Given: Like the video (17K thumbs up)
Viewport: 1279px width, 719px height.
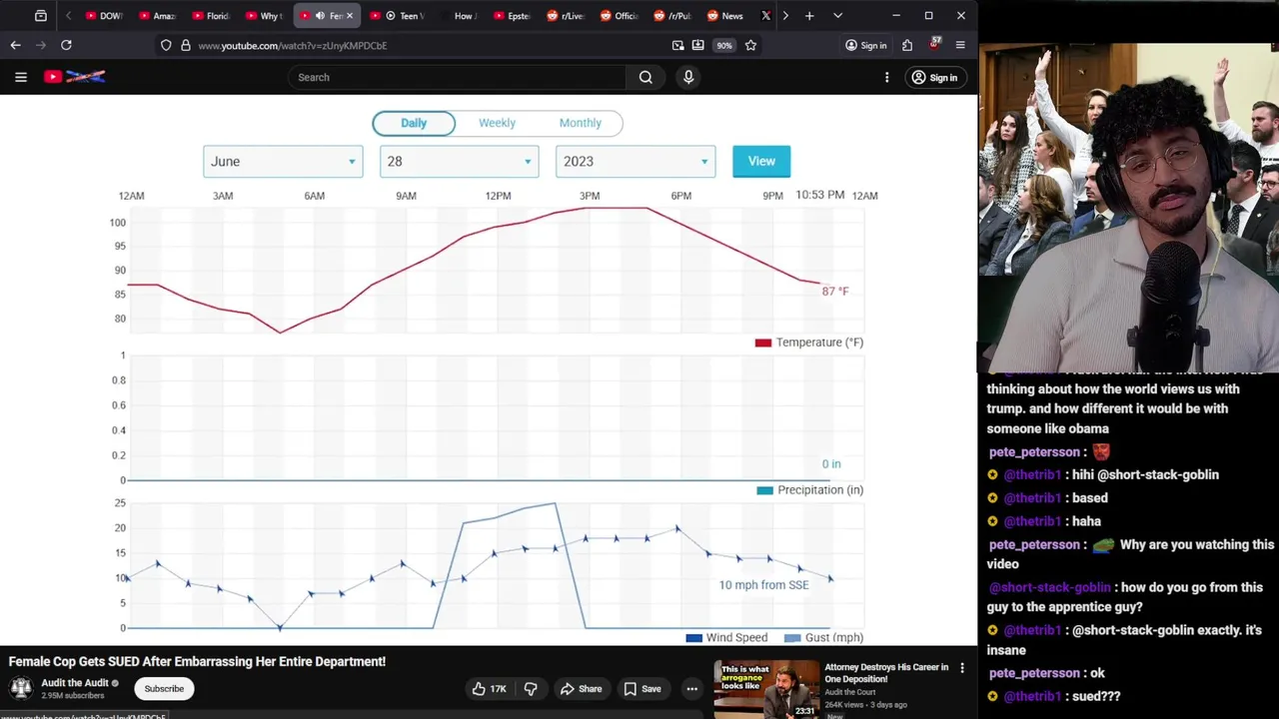Looking at the screenshot, I should (x=490, y=688).
